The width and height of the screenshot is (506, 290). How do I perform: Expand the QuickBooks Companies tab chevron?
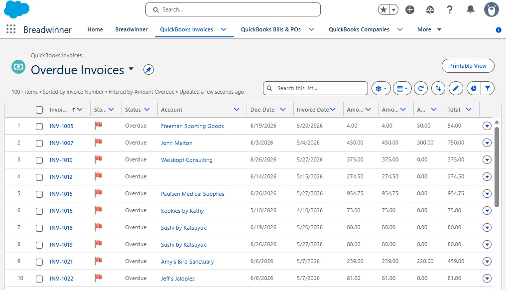coord(400,29)
